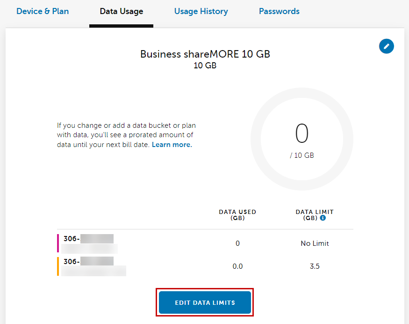Screen dimensions: 409x324
Task: Click the pencil icon in top right corner
Action: click(x=386, y=46)
